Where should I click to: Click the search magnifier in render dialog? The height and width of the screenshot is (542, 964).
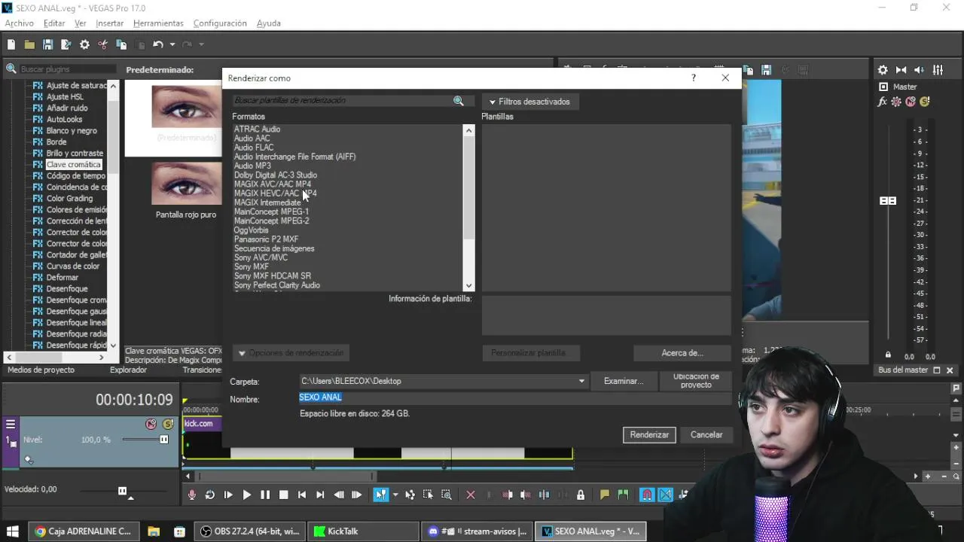point(458,101)
